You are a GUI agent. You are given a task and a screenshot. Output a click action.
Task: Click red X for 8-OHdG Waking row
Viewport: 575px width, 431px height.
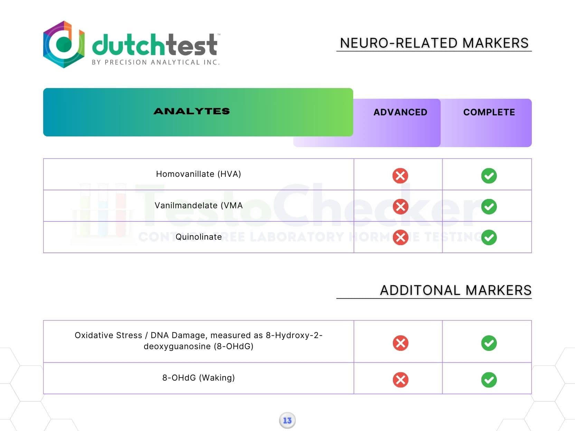tap(400, 380)
